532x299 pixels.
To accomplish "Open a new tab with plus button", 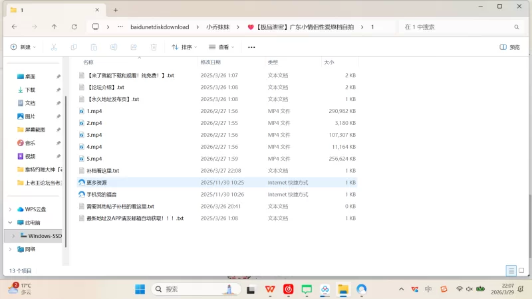I will tap(116, 10).
